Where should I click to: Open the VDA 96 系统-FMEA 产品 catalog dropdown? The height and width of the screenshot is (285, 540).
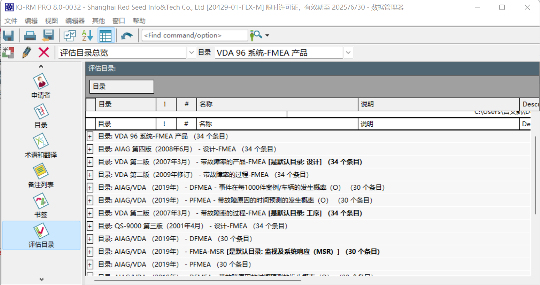(348, 53)
